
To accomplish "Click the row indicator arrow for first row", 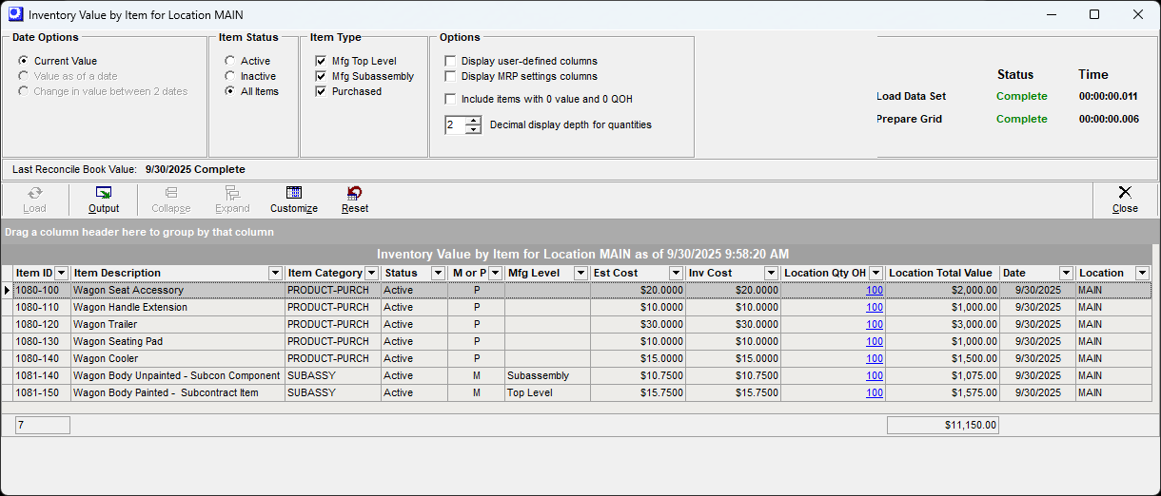I will pos(8,291).
